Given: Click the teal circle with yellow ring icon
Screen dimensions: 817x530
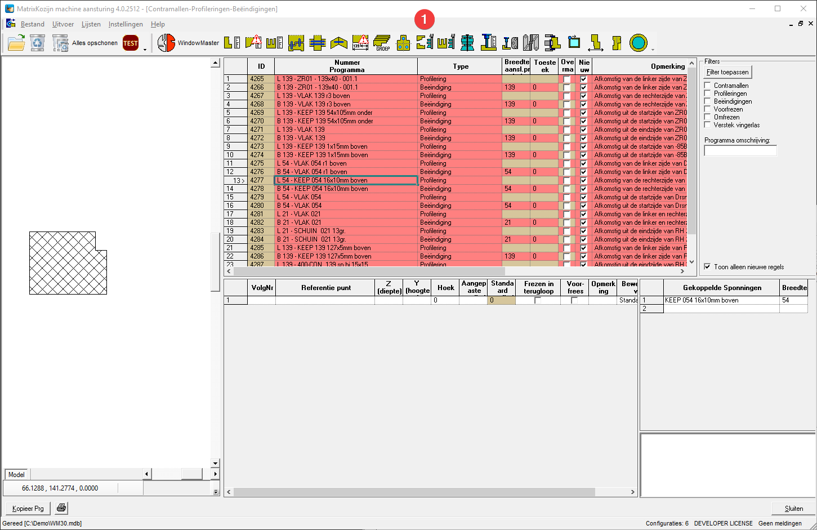Looking at the screenshot, I should click(x=638, y=43).
